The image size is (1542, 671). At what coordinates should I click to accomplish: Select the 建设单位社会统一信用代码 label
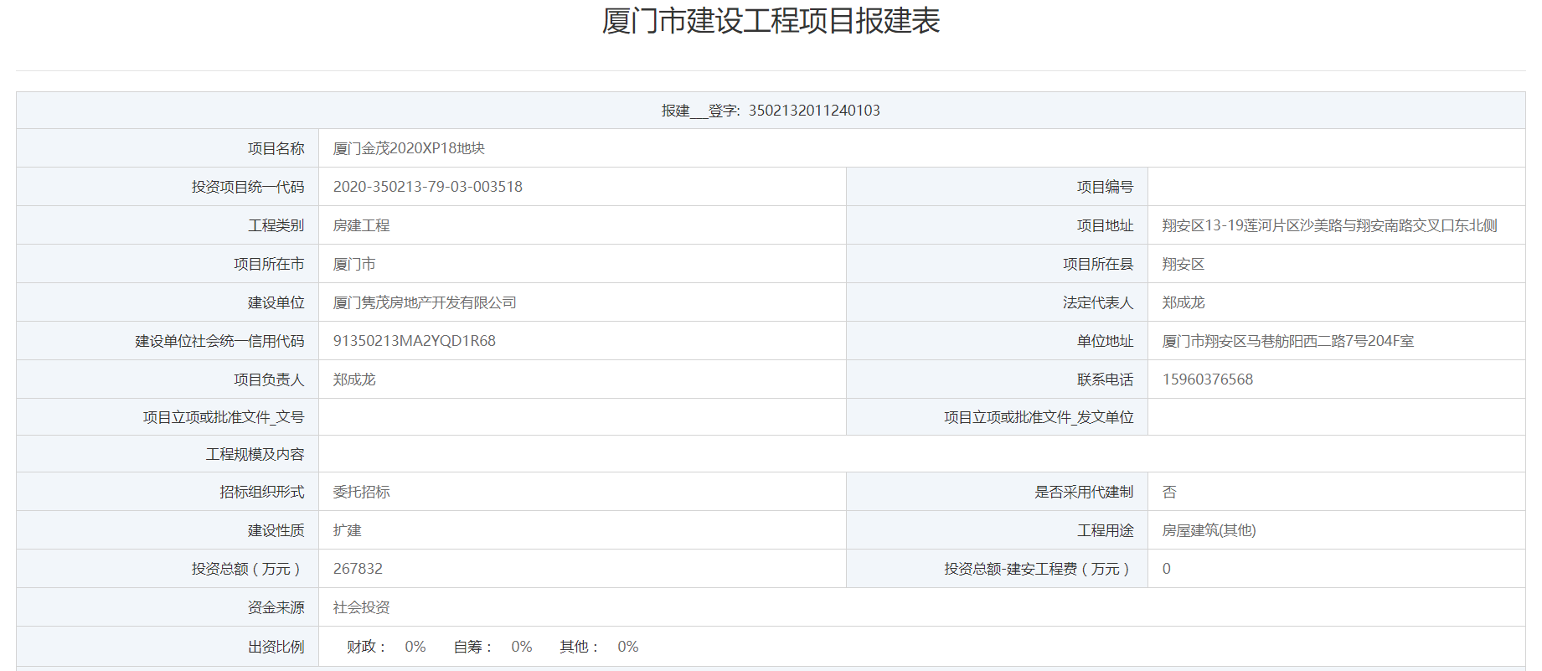coord(219,341)
